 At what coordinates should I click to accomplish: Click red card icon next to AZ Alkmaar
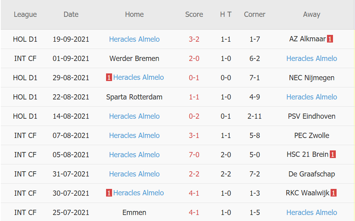330,39
